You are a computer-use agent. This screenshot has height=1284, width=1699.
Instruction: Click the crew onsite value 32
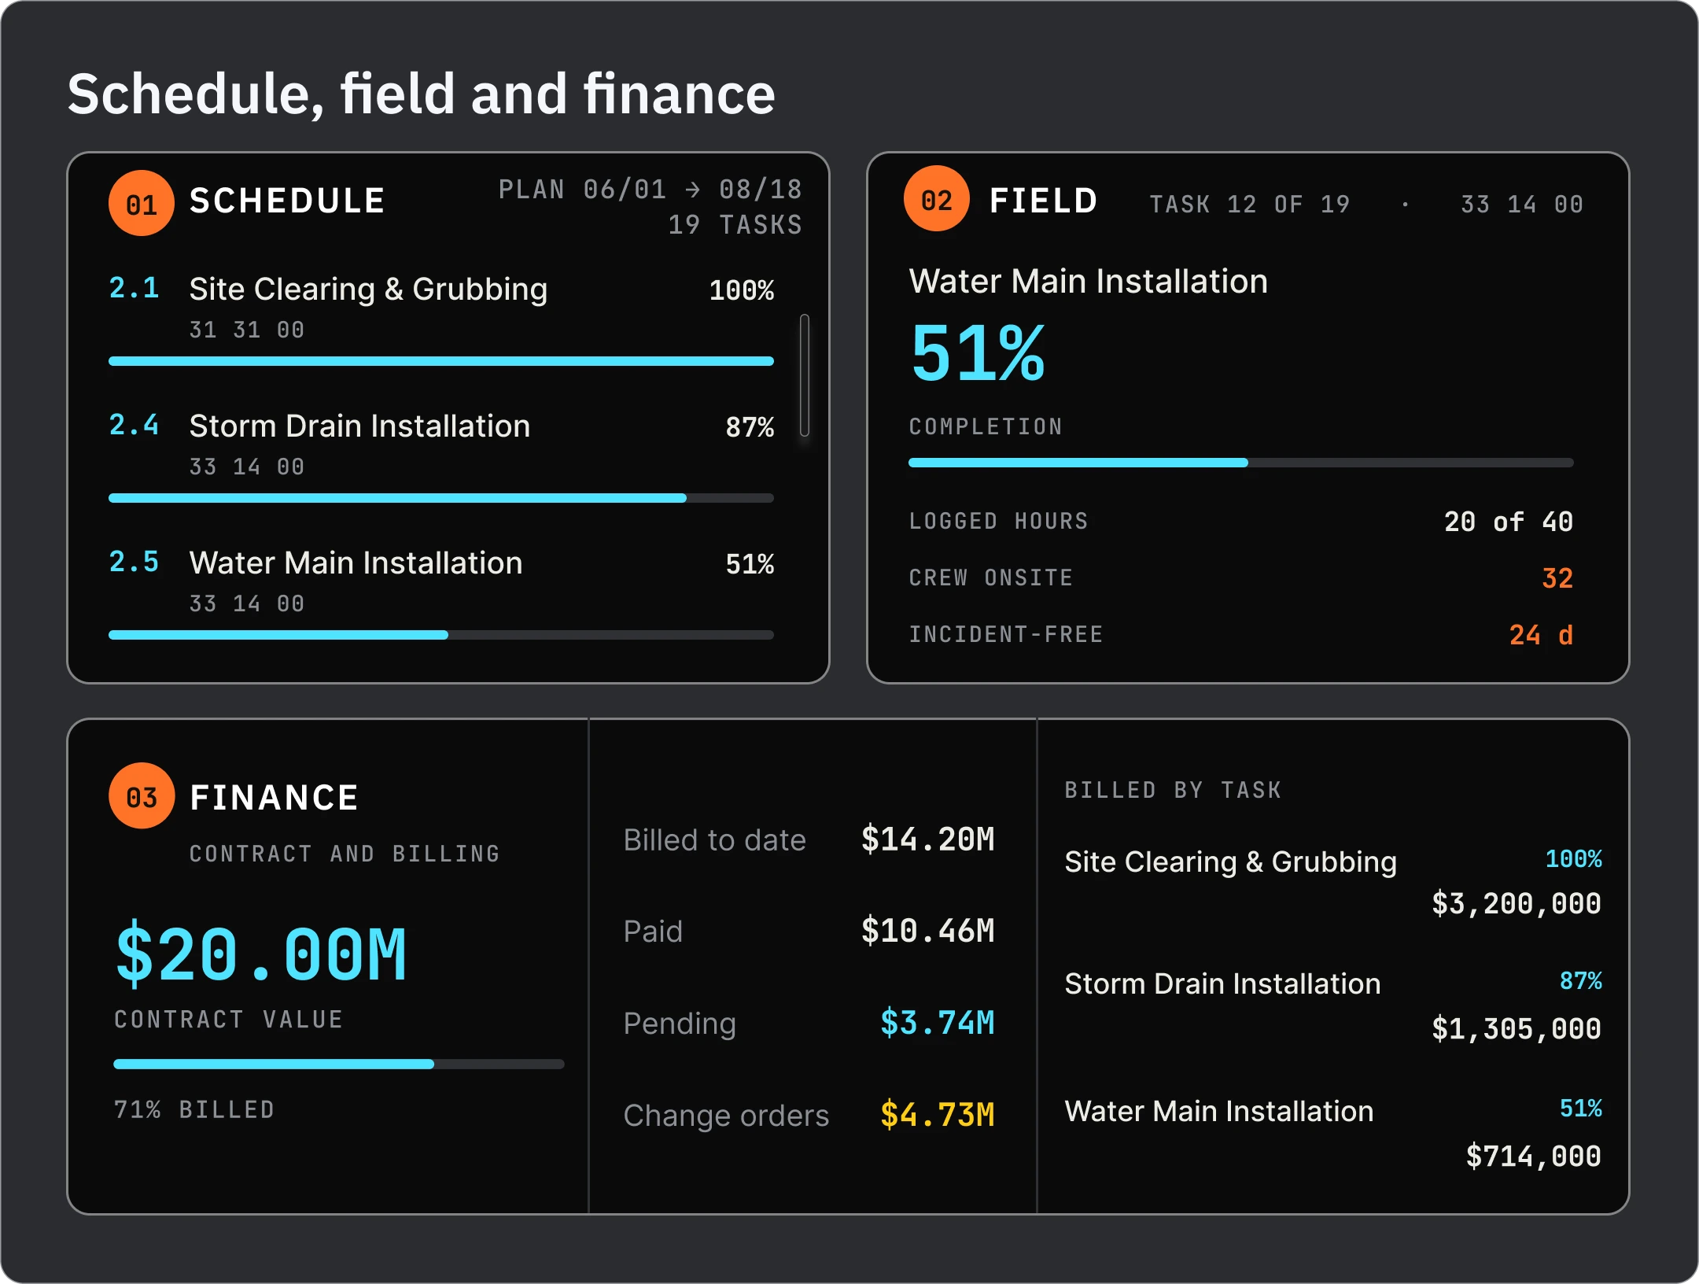(1557, 578)
